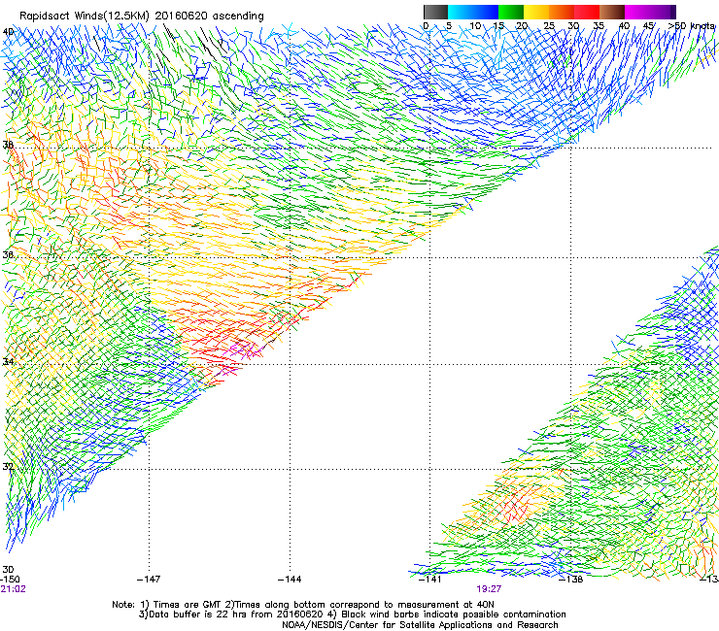Click the dark purple >50 knots color band
Screen dimensions: 719x631
(x=673, y=12)
